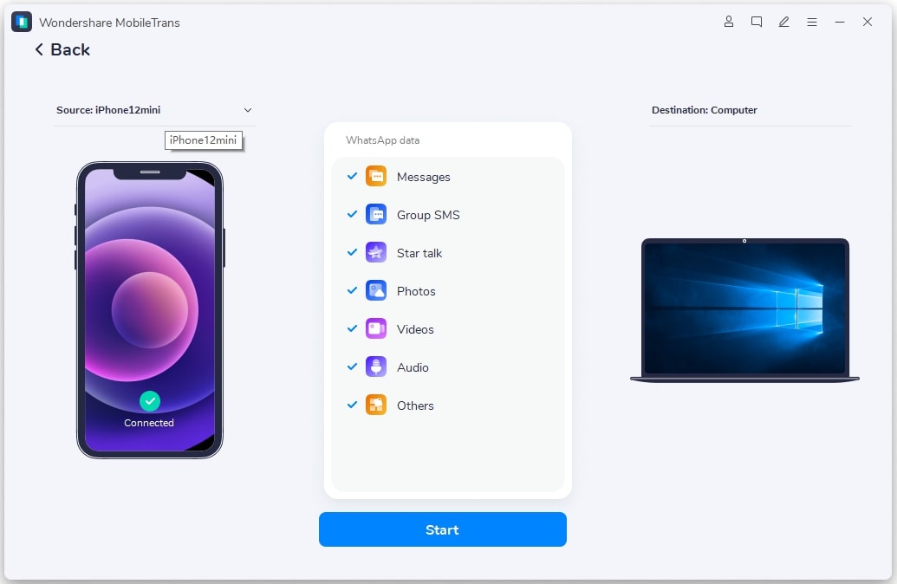Click the Photos icon
Viewport: 897px width, 584px height.
pos(375,290)
